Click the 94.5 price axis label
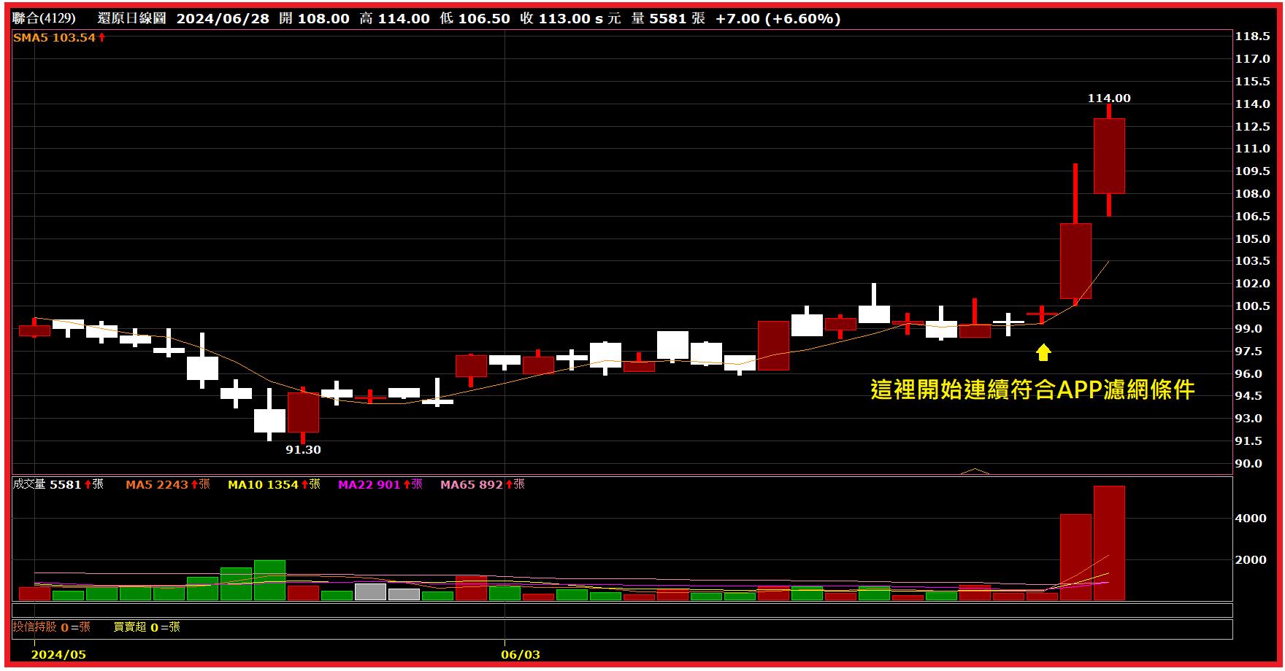 [x=1248, y=395]
